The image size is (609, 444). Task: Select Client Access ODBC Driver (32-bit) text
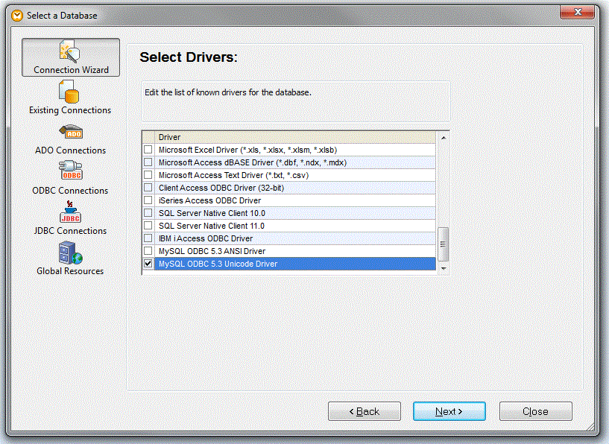coord(221,188)
